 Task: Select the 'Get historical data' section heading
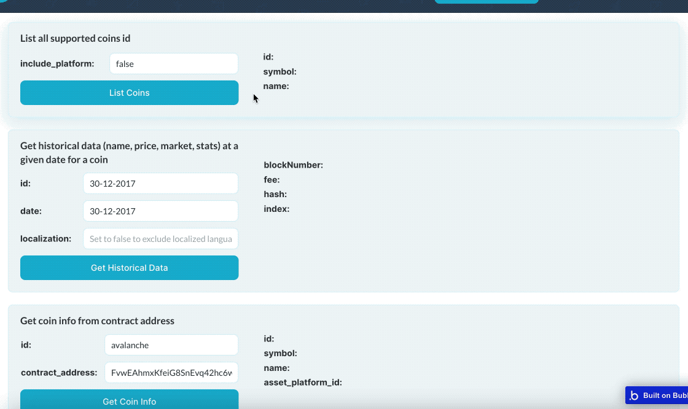point(129,153)
